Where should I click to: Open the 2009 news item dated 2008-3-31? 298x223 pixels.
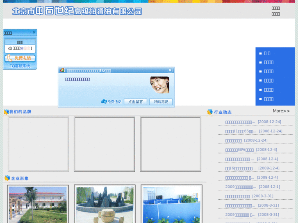pyautogui.click(x=240, y=215)
